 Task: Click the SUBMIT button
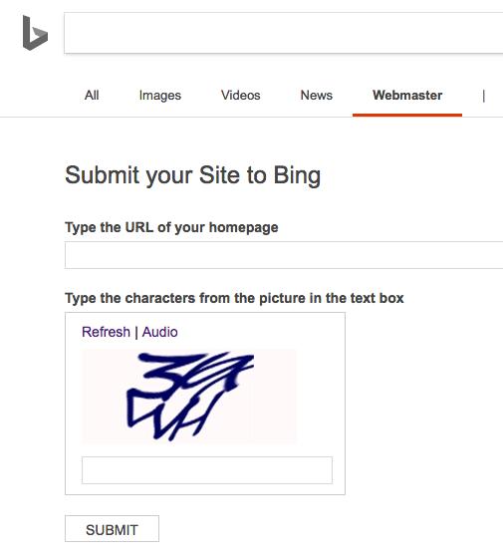pos(112,529)
